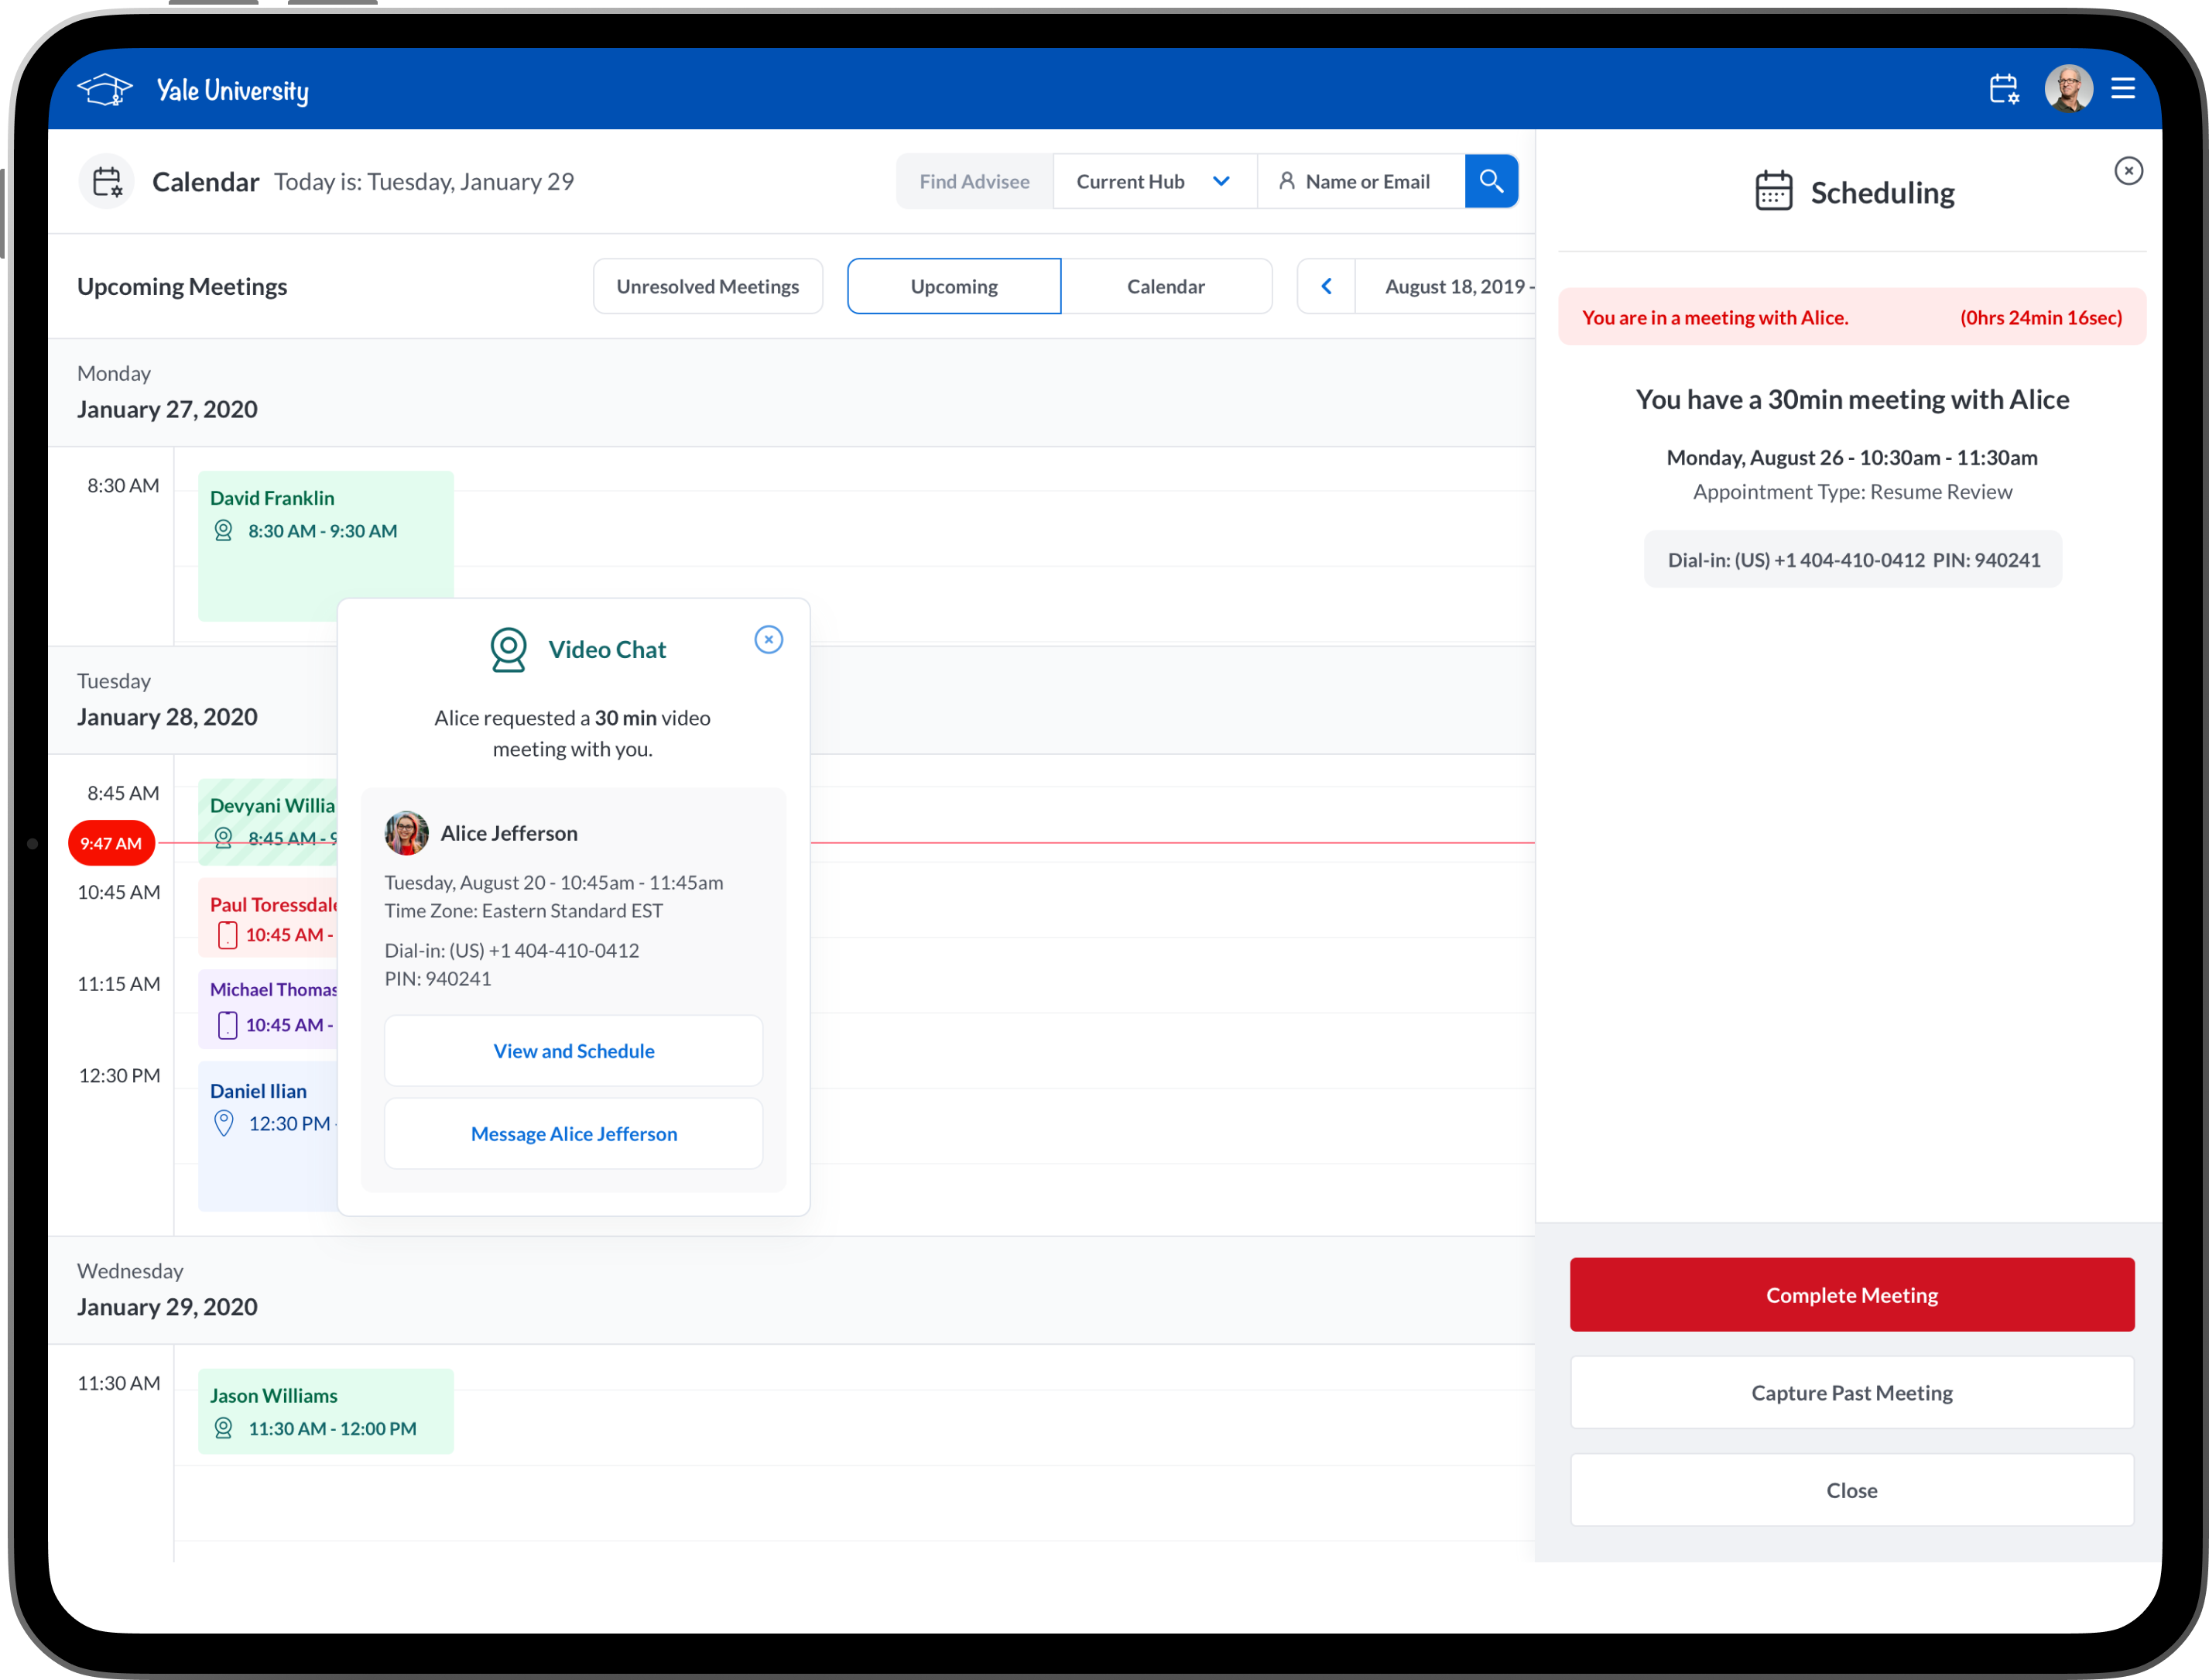The height and width of the screenshot is (1680, 2209).
Task: Click Message Alice Jefferson link
Action: pos(574,1134)
